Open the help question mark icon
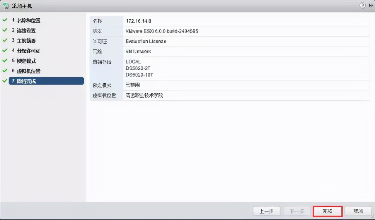 363,5
